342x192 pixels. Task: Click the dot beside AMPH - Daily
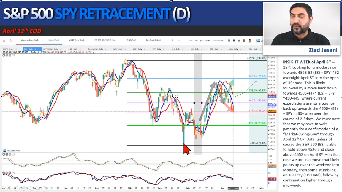(x=16, y=49)
